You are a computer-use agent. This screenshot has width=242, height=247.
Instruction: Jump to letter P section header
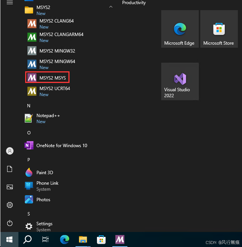[x=29, y=160]
